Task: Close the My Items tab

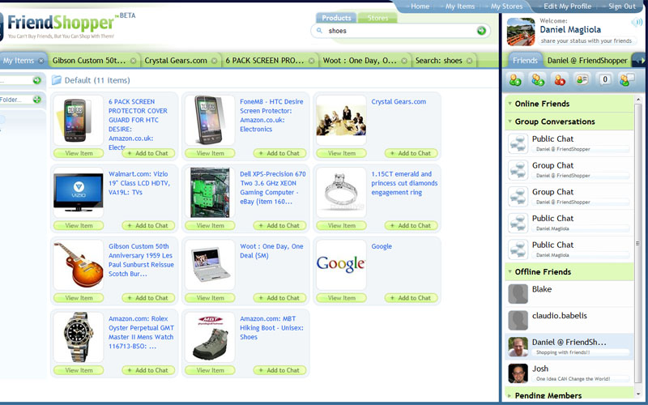Action: (41, 61)
